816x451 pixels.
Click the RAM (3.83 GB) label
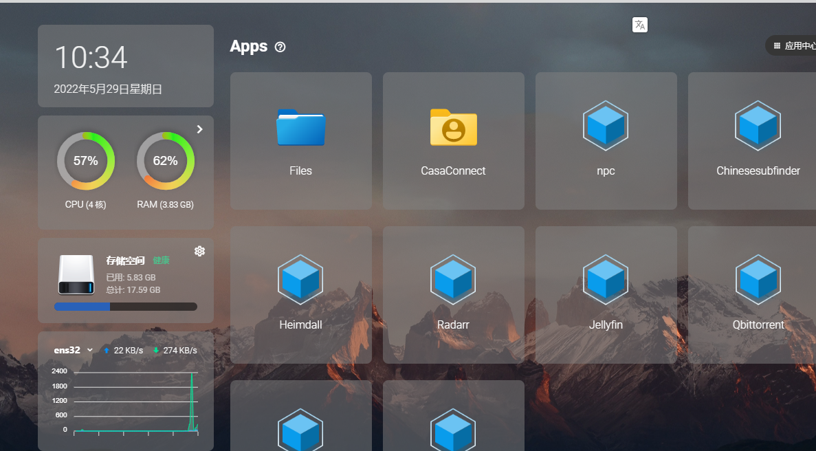click(166, 204)
